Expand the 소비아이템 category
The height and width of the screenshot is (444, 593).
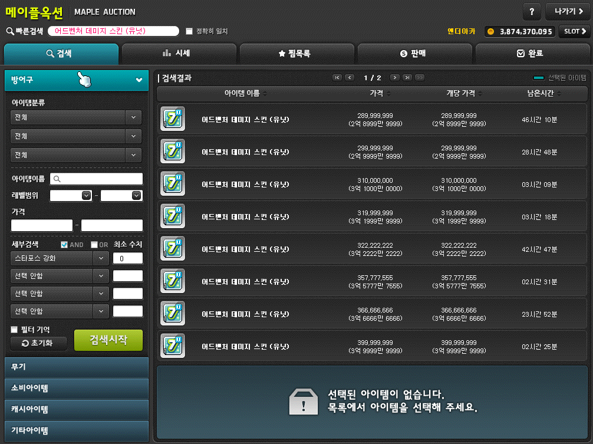(x=77, y=389)
